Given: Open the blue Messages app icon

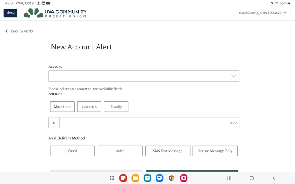Looking at the screenshot, I should click(x=159, y=178).
